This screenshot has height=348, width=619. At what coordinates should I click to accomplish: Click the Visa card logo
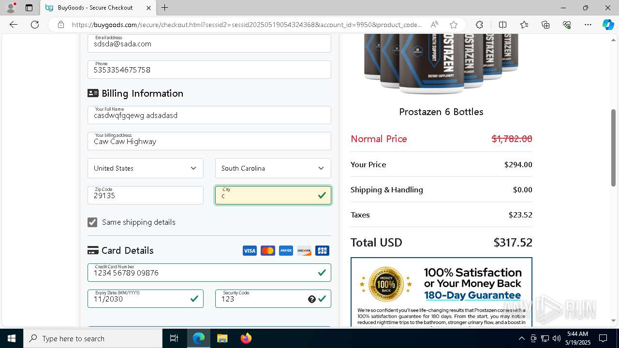point(250,250)
